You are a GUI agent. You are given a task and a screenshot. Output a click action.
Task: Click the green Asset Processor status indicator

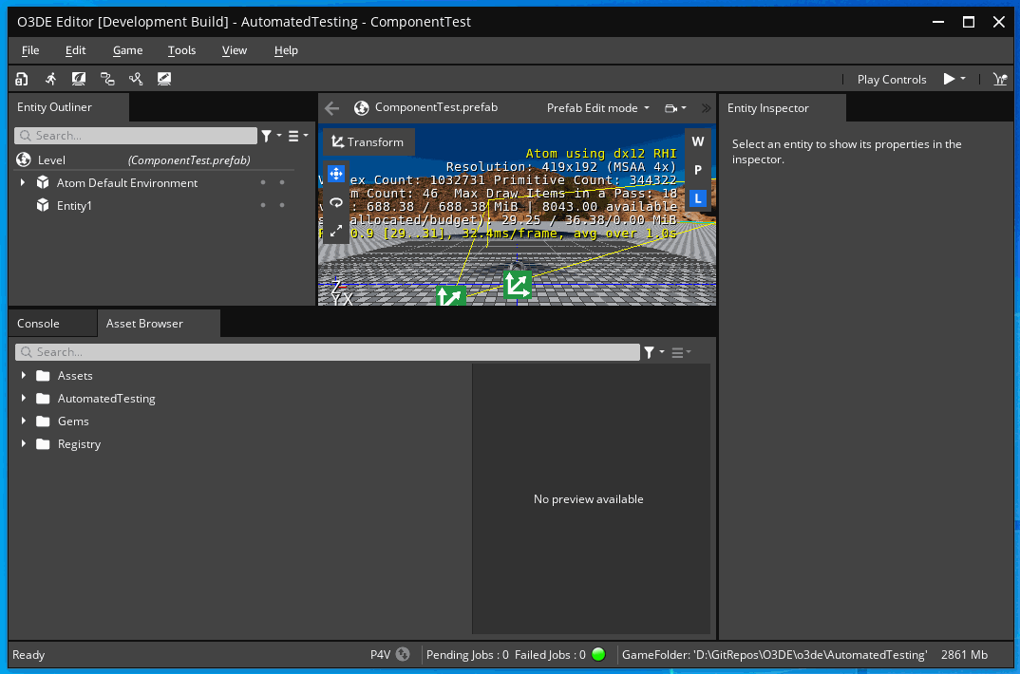pos(598,654)
